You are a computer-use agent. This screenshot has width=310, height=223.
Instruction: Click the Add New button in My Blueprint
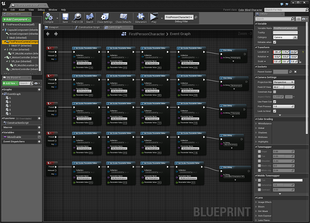coord(10,84)
